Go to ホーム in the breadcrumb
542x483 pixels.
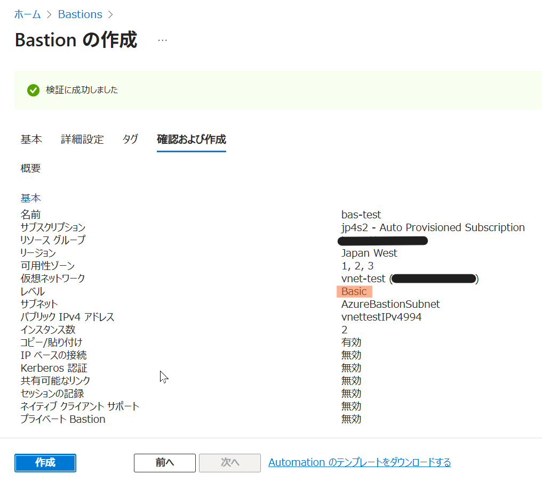tap(28, 14)
